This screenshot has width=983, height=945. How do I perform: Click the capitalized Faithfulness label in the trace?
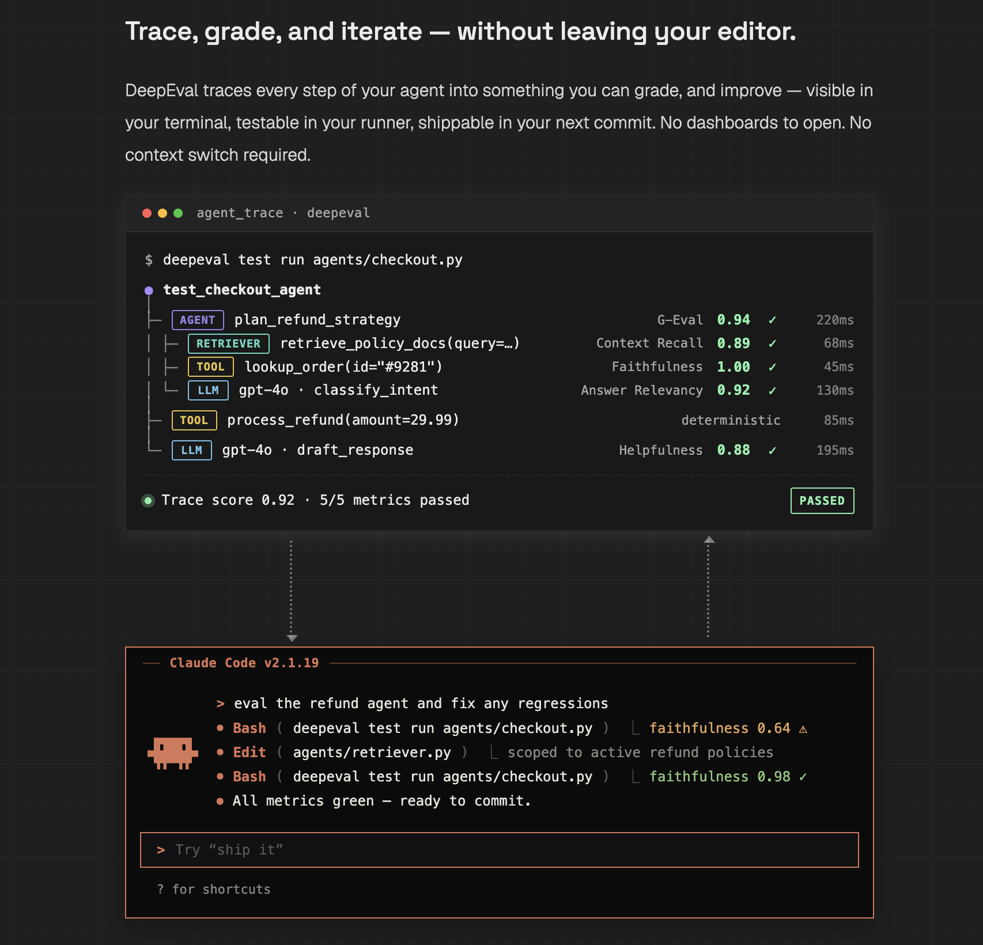pos(657,367)
